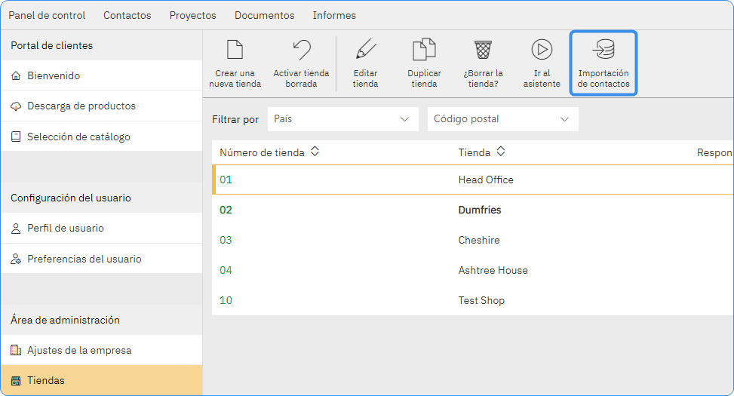Image resolution: width=734 pixels, height=396 pixels.
Task: Open the Informes menu
Action: click(x=333, y=15)
